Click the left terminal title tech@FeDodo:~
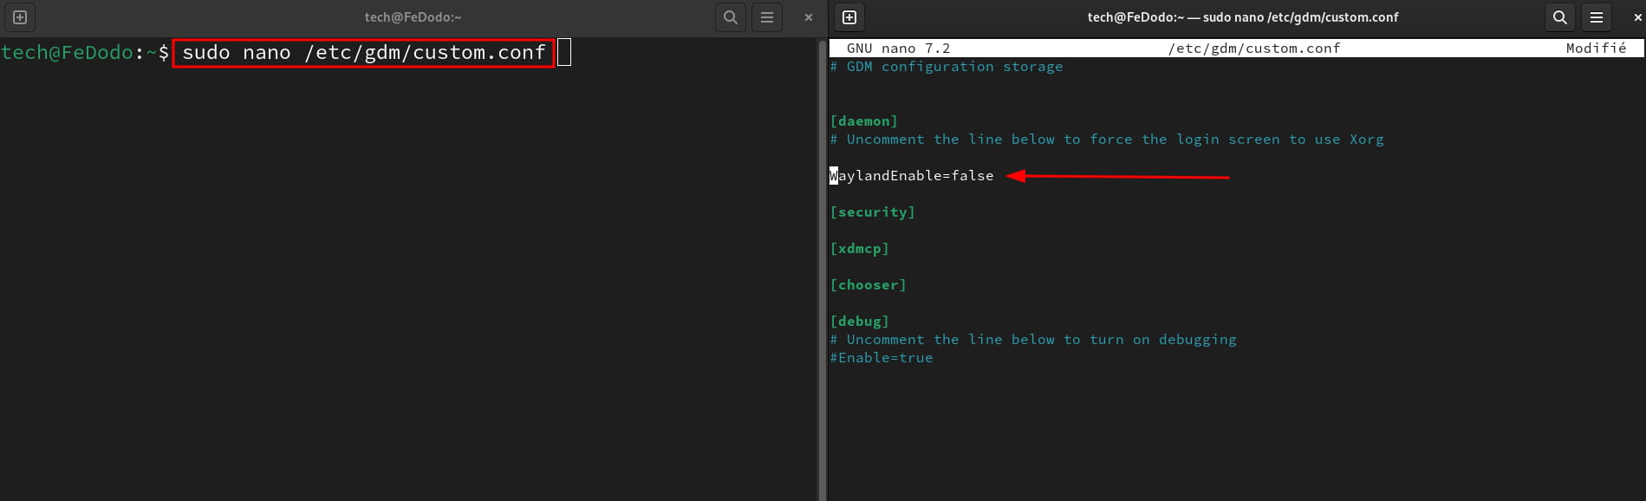This screenshot has height=501, width=1646. point(413,17)
